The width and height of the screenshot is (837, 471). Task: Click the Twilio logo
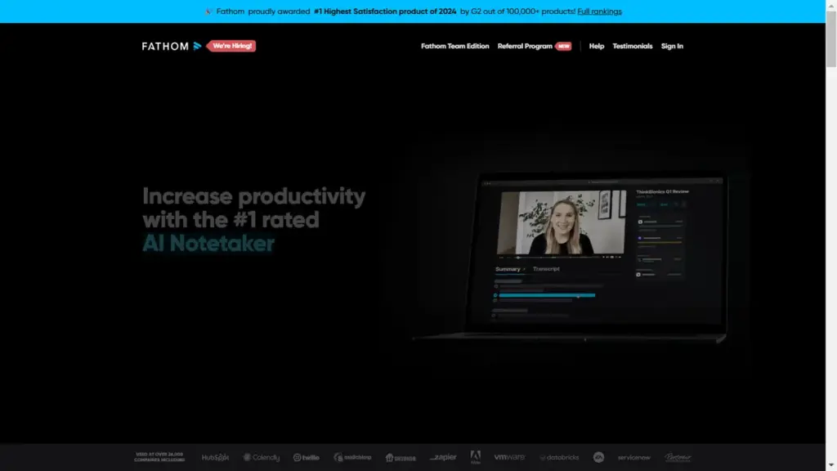(307, 457)
